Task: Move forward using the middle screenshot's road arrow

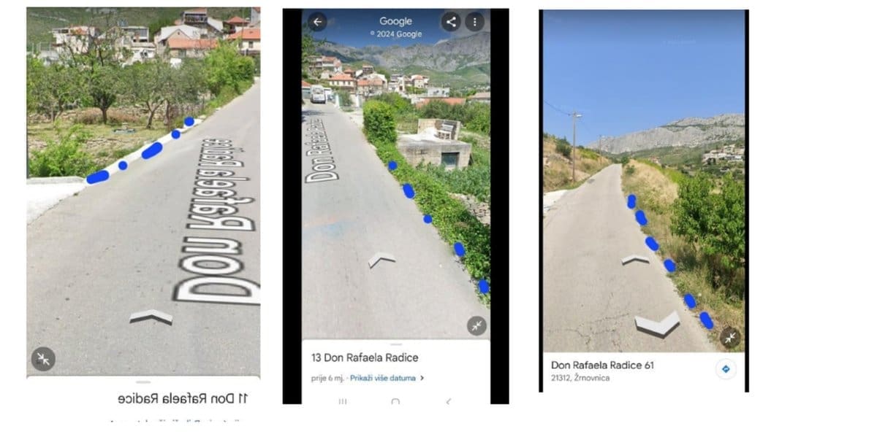Action: pyautogui.click(x=381, y=259)
